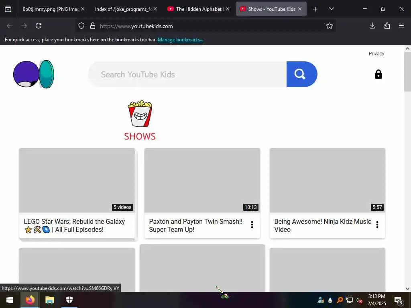Click the Search YouTube Kids field
Screen dimensions: 411x308
187,74
